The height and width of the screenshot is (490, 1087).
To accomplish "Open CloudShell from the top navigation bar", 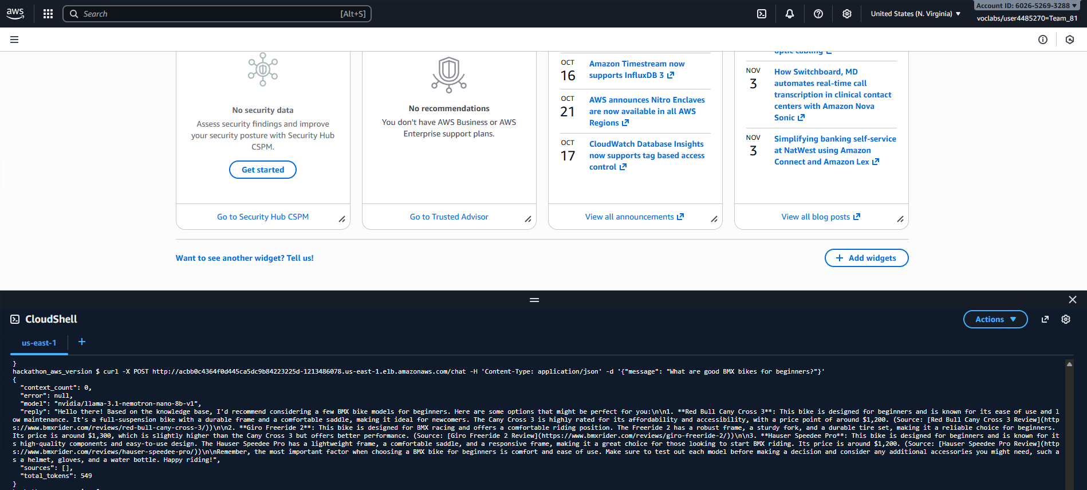I will click(x=762, y=14).
